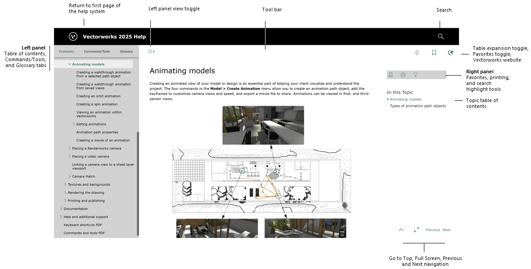
Task: Click the Full Screen expand icon
Action: pos(417,230)
